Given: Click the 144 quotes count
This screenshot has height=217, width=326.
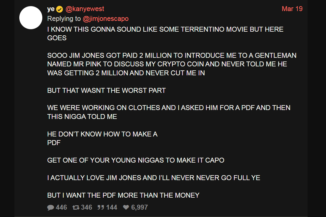Looking at the screenshot, I should pos(112,207).
